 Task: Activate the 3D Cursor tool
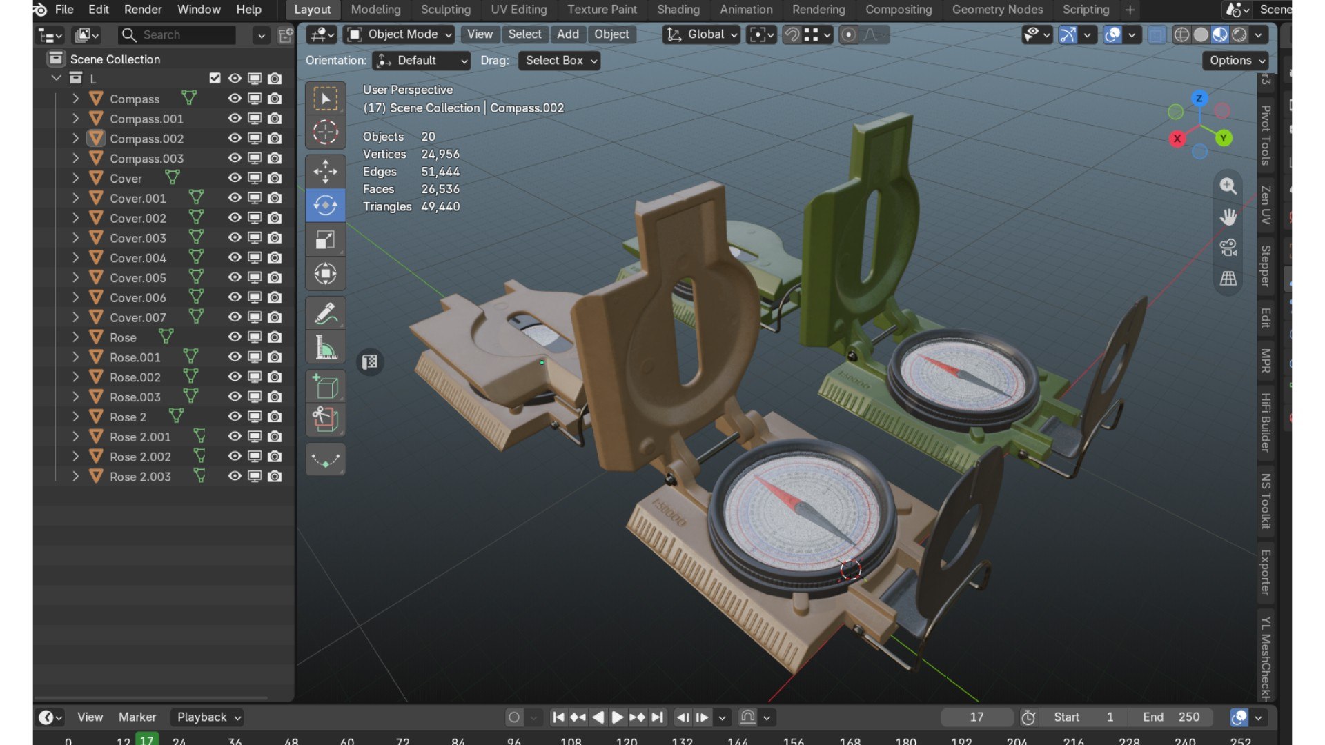[325, 131]
